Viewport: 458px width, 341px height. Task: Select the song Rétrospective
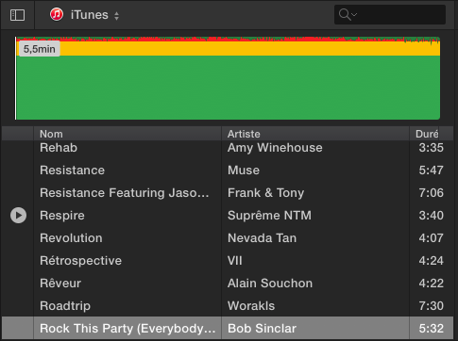80,261
